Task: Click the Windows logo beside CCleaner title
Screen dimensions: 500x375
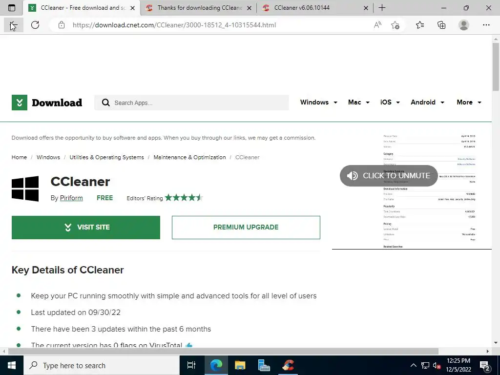Action: coord(25,189)
